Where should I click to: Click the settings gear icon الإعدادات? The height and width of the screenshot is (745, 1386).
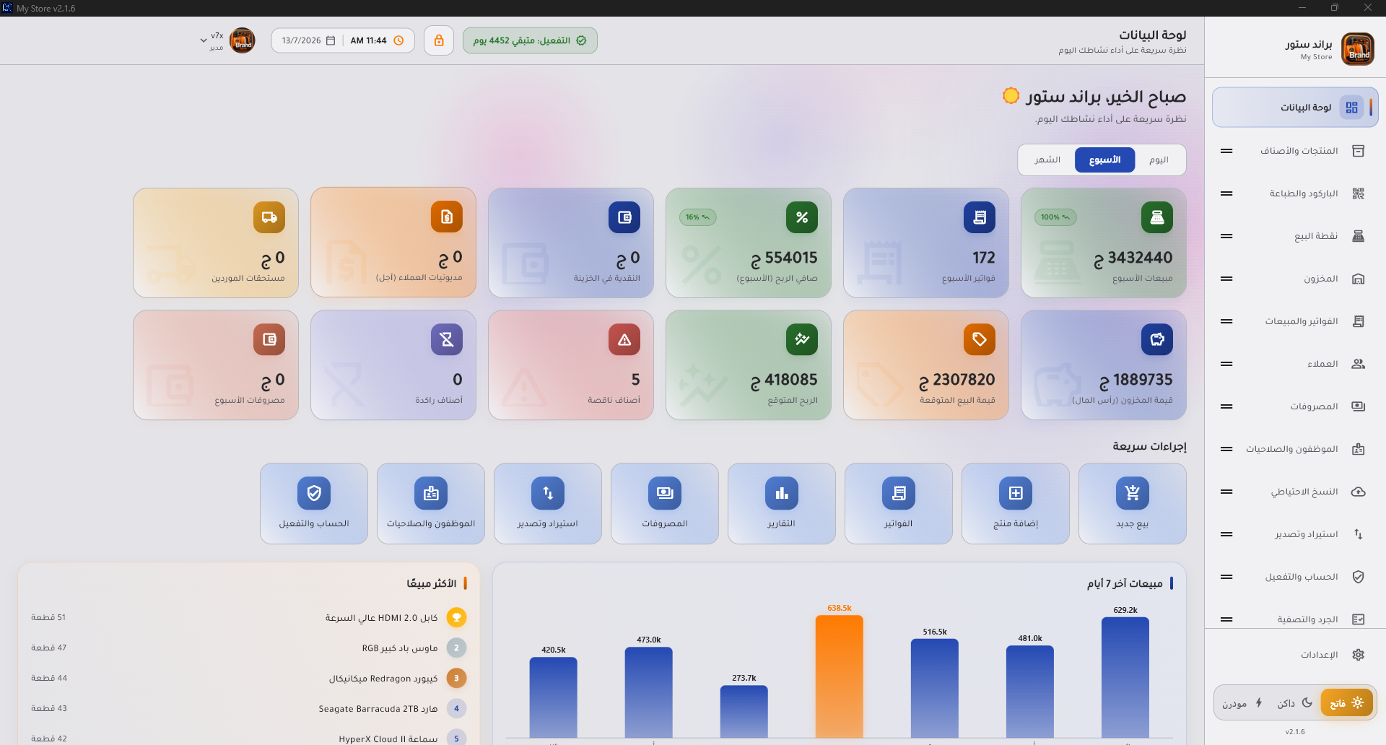pos(1358,655)
